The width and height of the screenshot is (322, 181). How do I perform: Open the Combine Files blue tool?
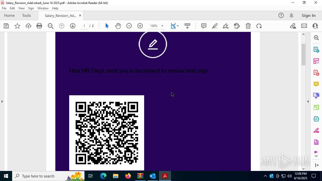point(316,96)
